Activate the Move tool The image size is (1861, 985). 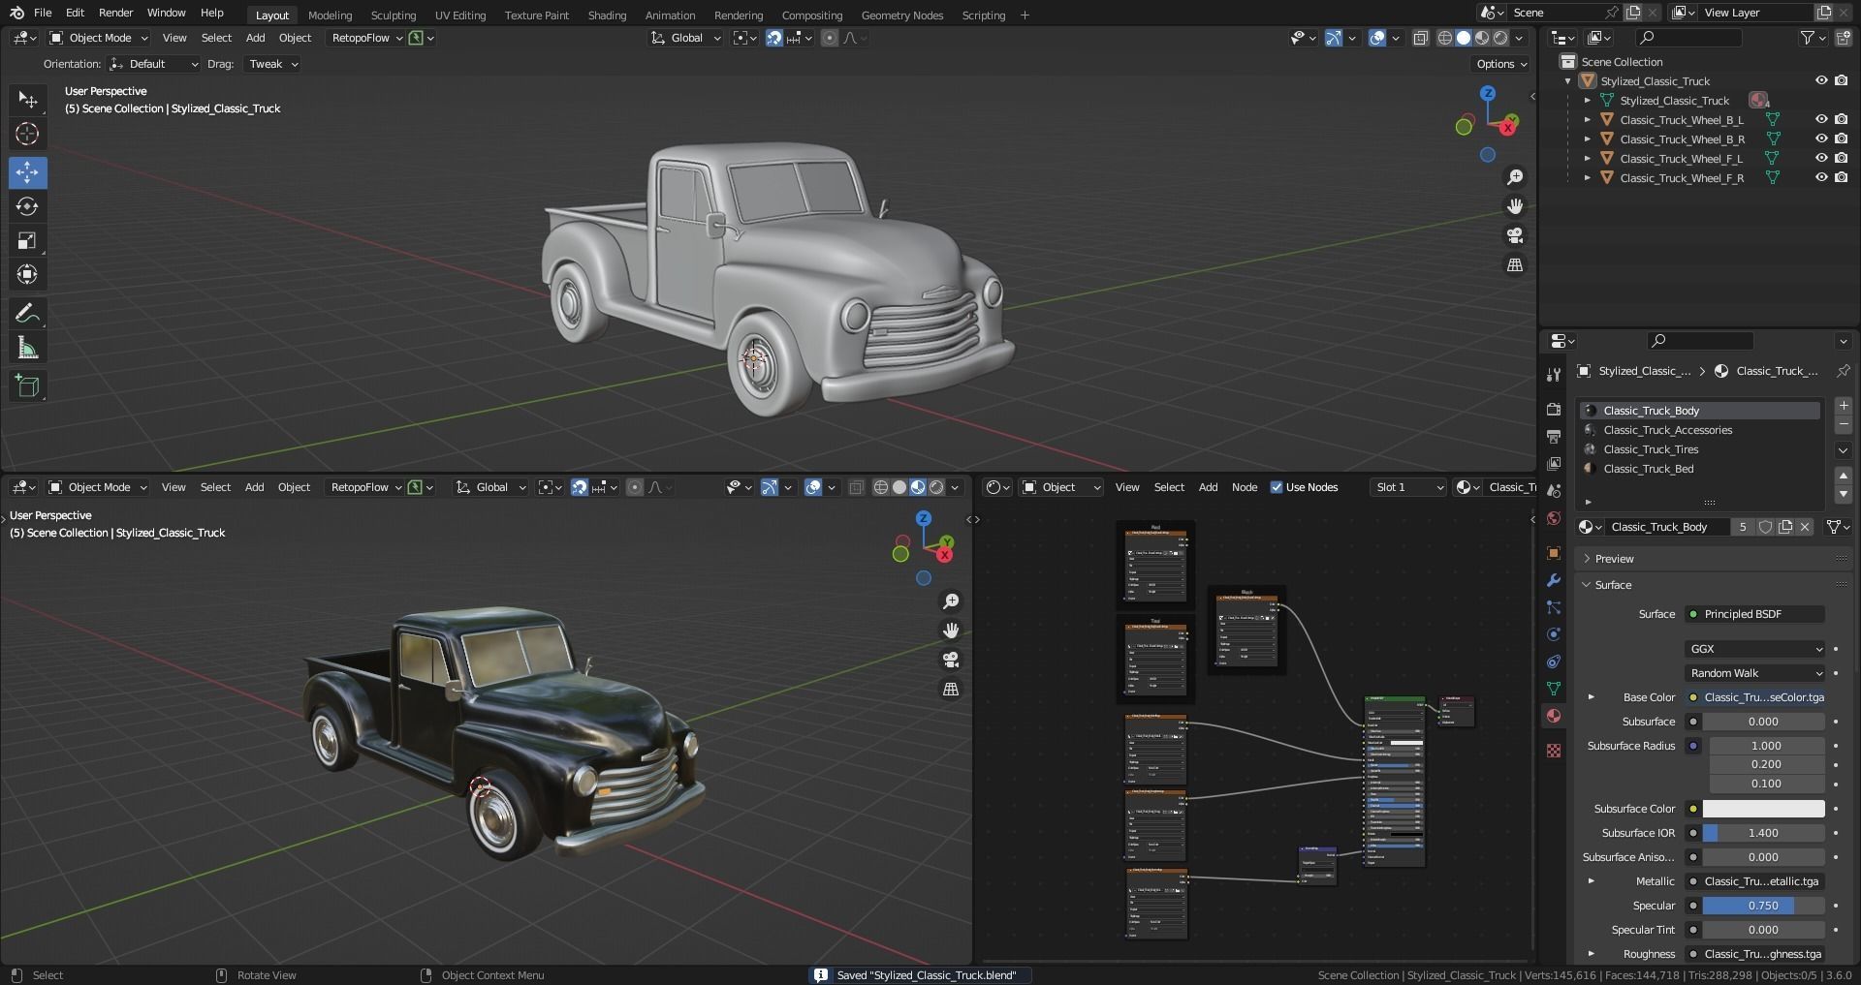pos(27,172)
